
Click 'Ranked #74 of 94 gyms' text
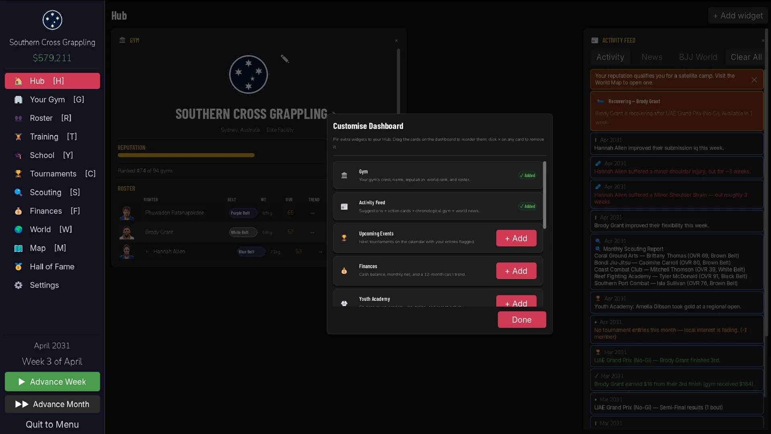(145, 171)
